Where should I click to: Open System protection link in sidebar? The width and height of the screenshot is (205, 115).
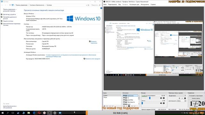click(x=8, y=21)
